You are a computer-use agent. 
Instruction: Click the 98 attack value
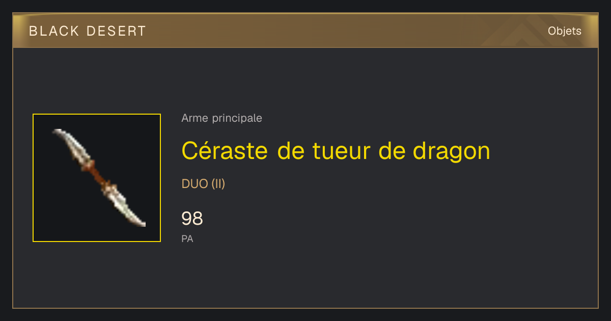click(192, 219)
